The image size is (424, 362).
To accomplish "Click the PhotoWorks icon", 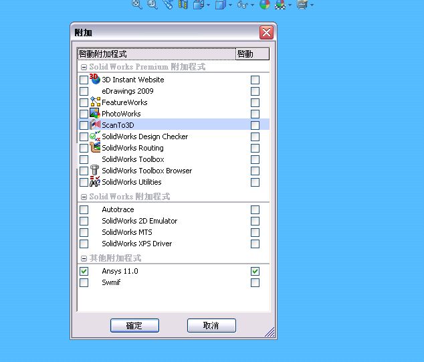I will tap(95, 113).
